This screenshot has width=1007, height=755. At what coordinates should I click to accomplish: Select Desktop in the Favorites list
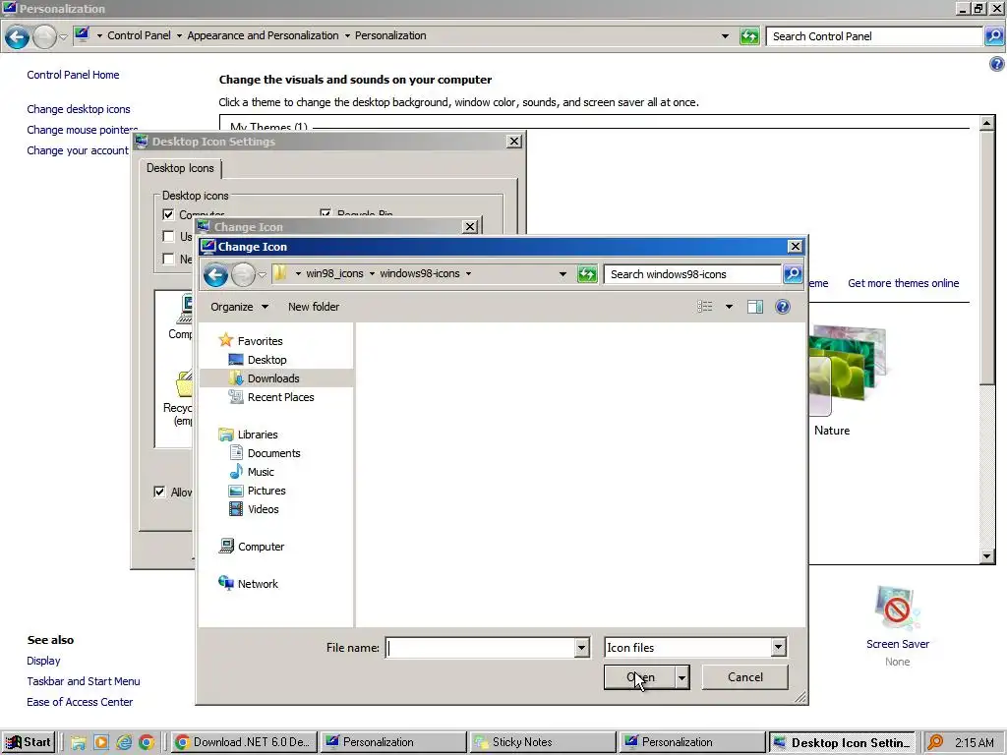tap(267, 360)
